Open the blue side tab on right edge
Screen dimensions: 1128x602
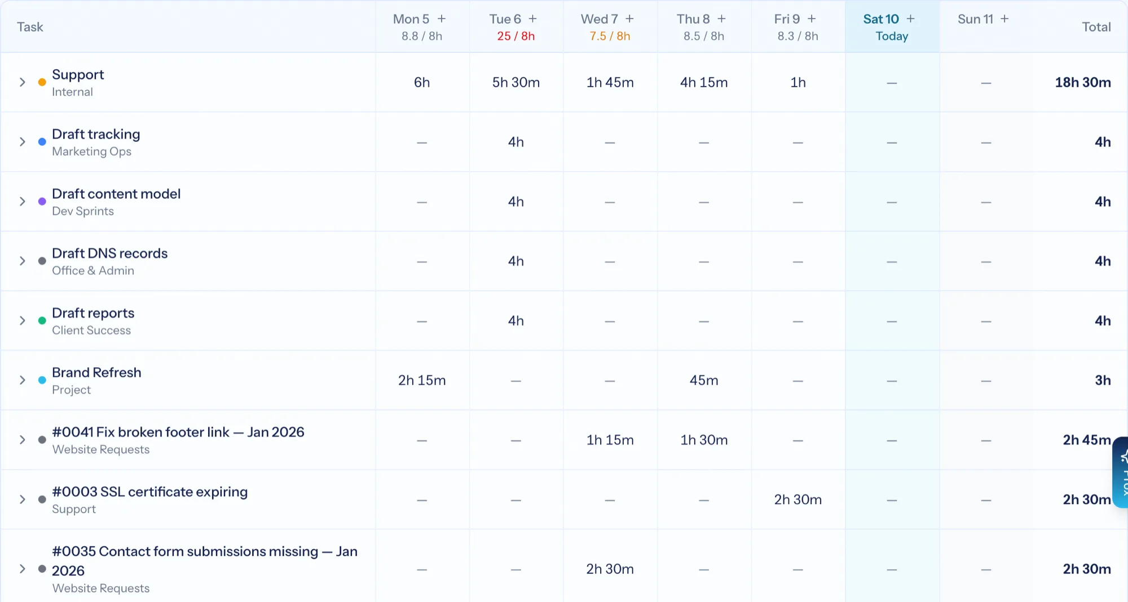(x=1121, y=472)
